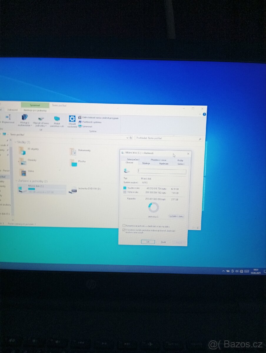Viewport: 266px width, 353px height.
Task: Open the volume speaker tray icon
Action: pyautogui.click(x=237, y=271)
